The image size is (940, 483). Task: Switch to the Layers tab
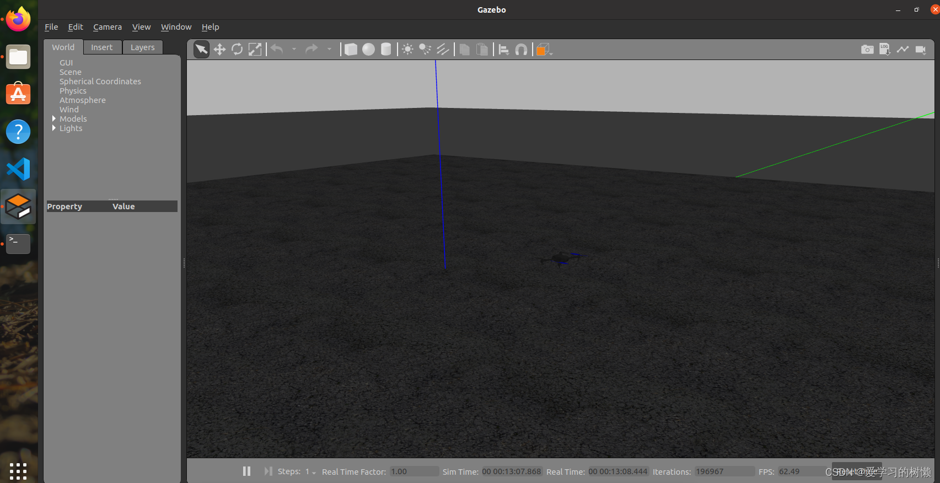143,47
